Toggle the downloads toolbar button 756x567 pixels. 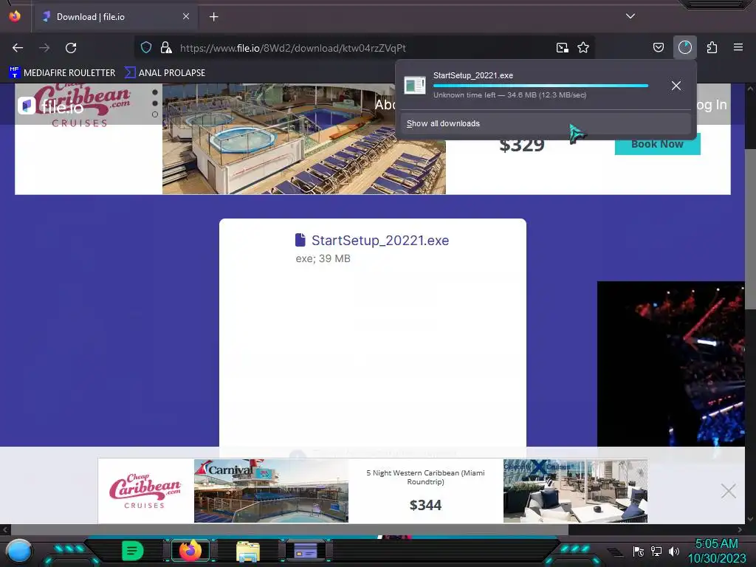684,47
